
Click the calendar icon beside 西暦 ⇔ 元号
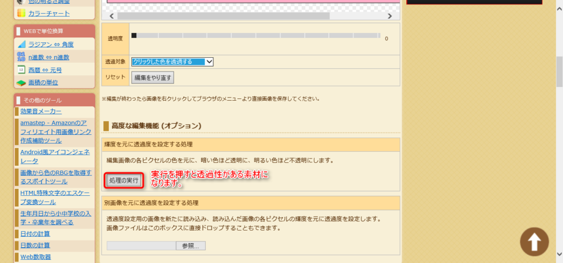click(21, 69)
